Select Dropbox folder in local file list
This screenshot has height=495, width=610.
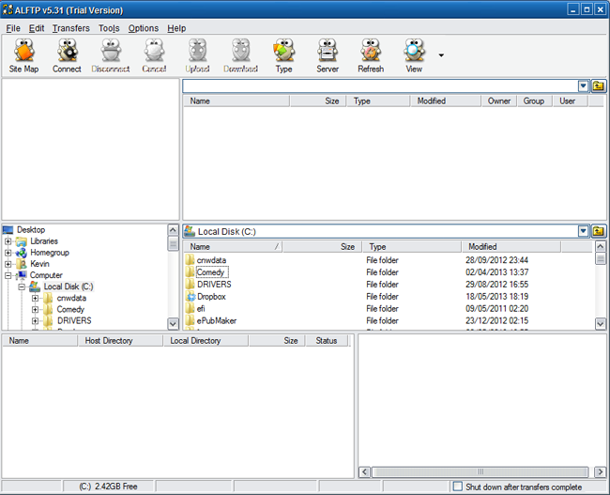point(211,297)
